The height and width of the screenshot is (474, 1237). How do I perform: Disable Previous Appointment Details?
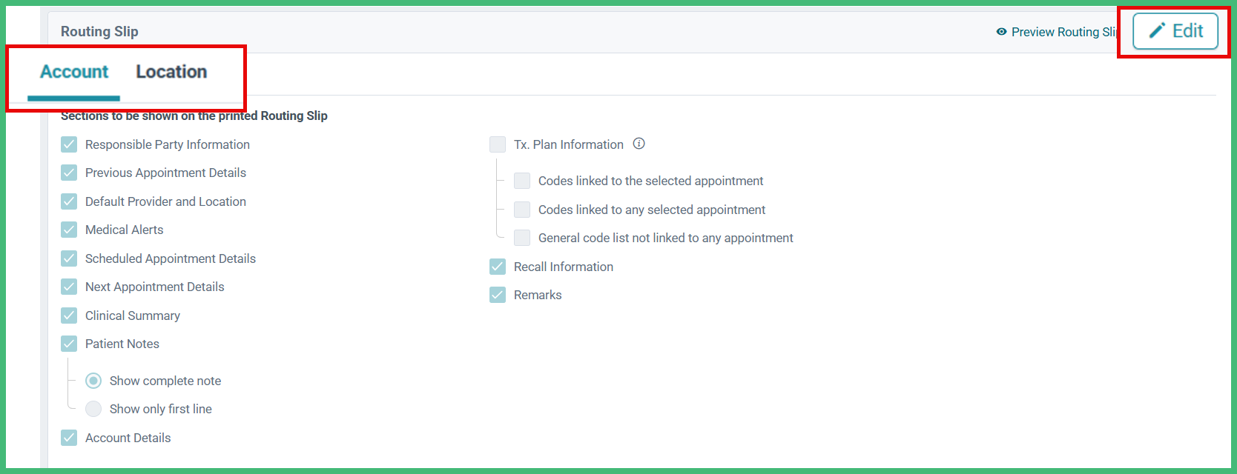[68, 172]
